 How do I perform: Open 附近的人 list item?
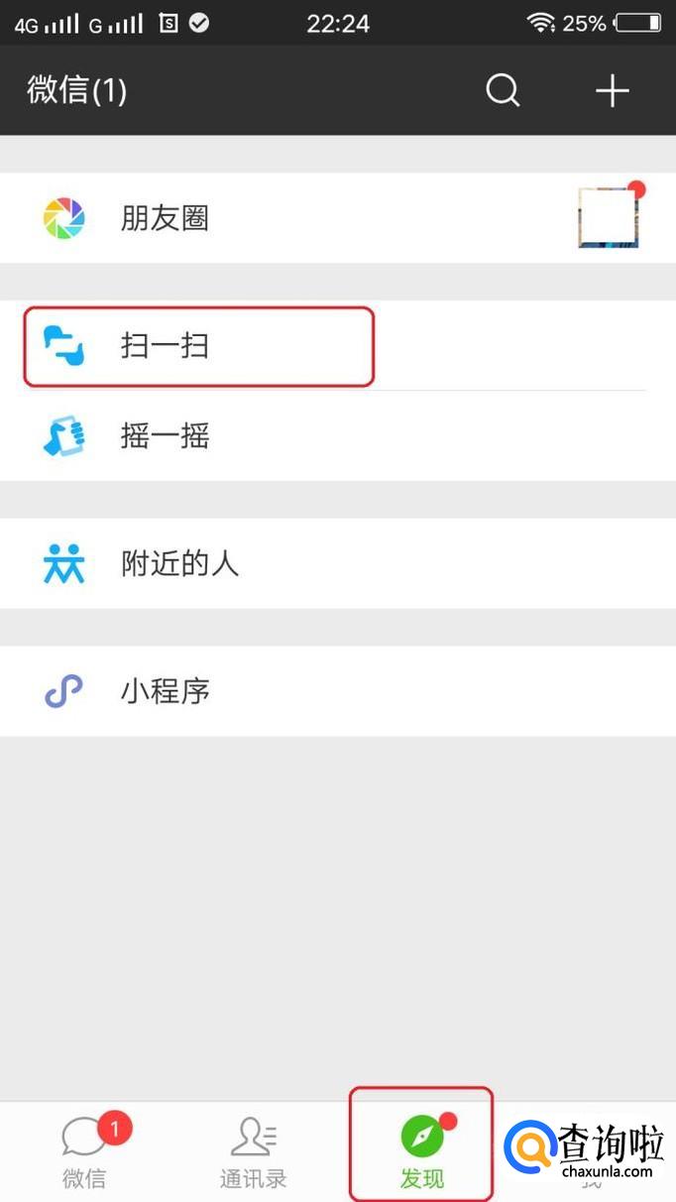click(338, 563)
